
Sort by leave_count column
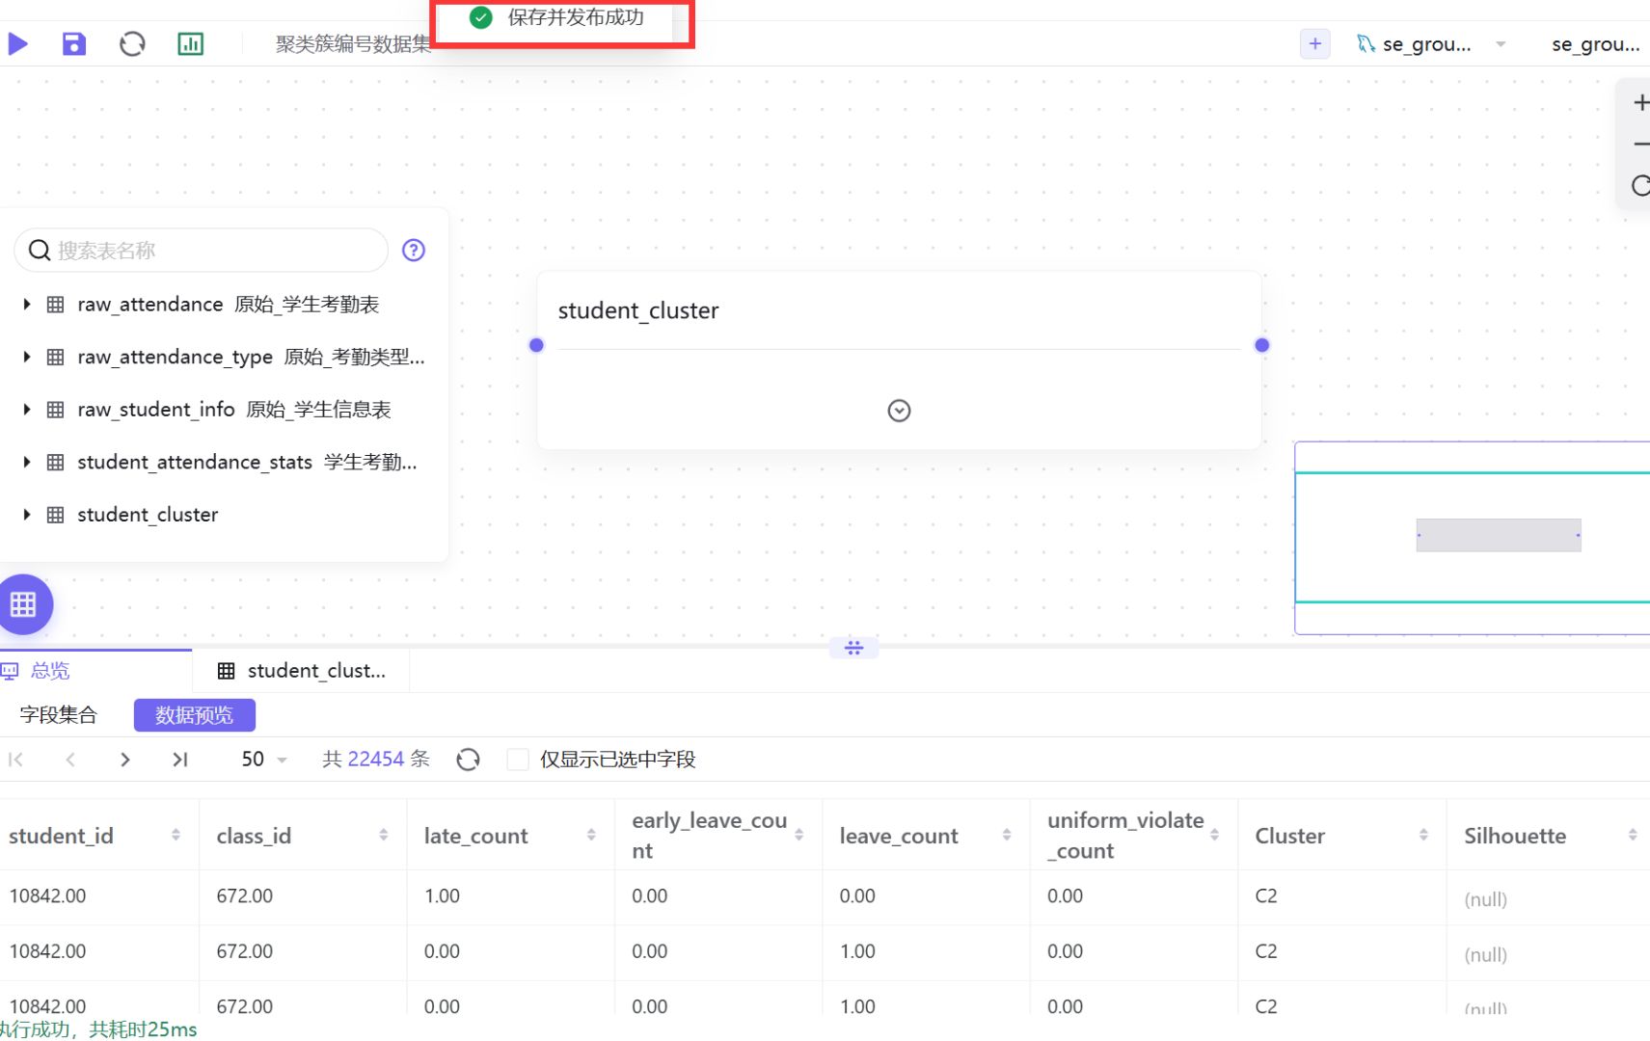pos(1007,835)
